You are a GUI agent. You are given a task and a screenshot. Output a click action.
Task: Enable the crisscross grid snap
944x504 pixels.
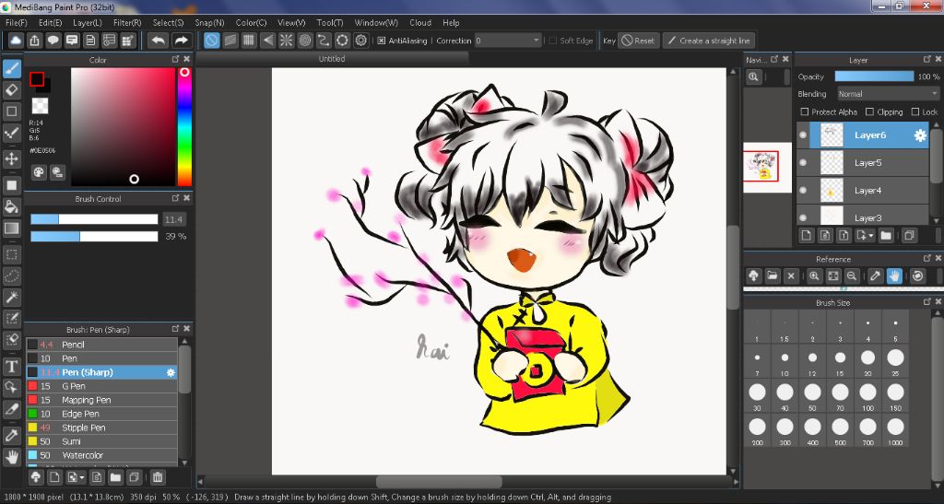pyautogui.click(x=249, y=41)
